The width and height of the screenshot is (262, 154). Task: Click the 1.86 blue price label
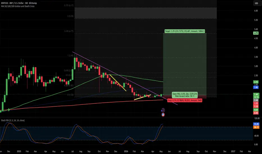(x=256, y=87)
